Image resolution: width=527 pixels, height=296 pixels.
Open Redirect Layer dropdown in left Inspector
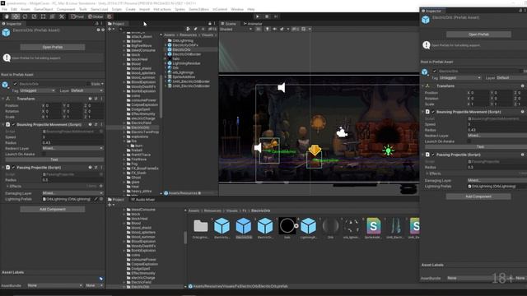[72, 148]
